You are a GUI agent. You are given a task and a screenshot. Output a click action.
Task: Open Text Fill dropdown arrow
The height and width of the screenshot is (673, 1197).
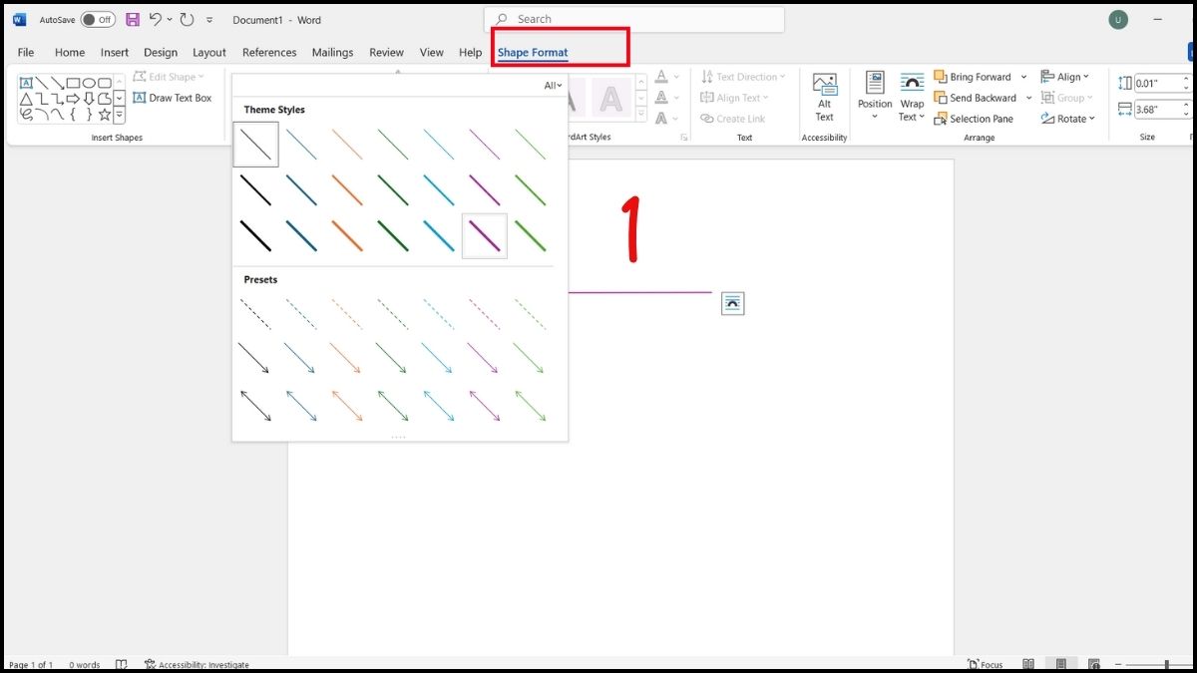(676, 77)
